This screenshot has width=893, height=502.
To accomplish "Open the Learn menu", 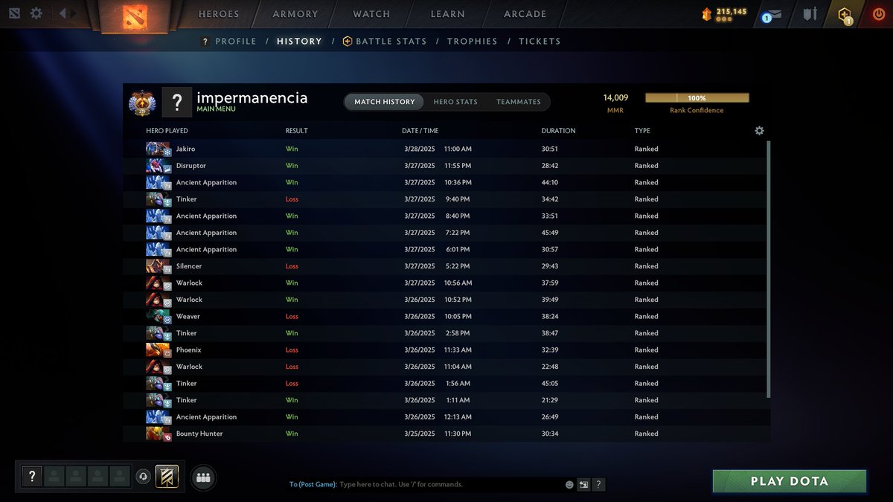I will [448, 14].
